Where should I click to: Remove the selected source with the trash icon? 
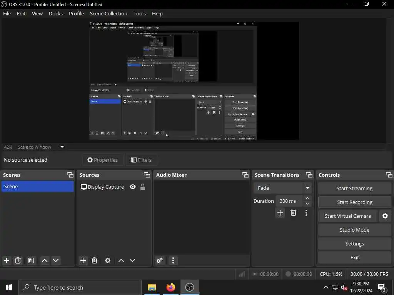95,260
